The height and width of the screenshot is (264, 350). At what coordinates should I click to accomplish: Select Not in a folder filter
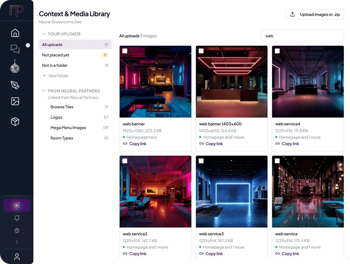pos(75,65)
